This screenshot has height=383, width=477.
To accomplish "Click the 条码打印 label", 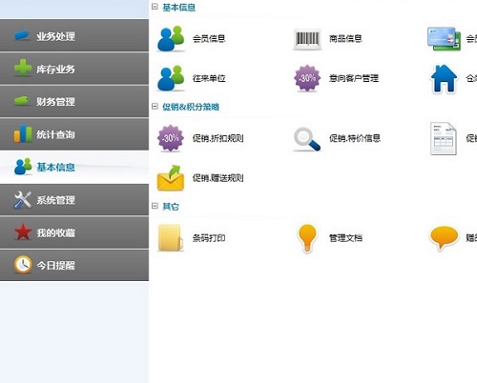I will [209, 238].
